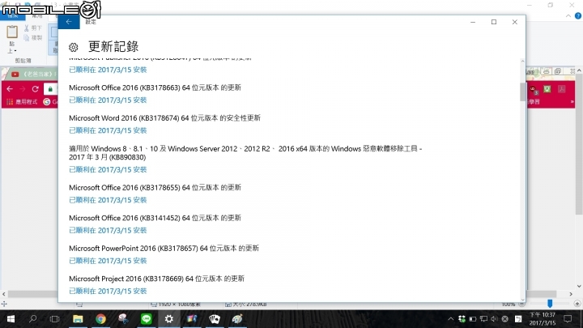Viewport: 583px width, 328px height.
Task: Click Paint horizontal scrollbar left arrow
Action: coord(4,294)
